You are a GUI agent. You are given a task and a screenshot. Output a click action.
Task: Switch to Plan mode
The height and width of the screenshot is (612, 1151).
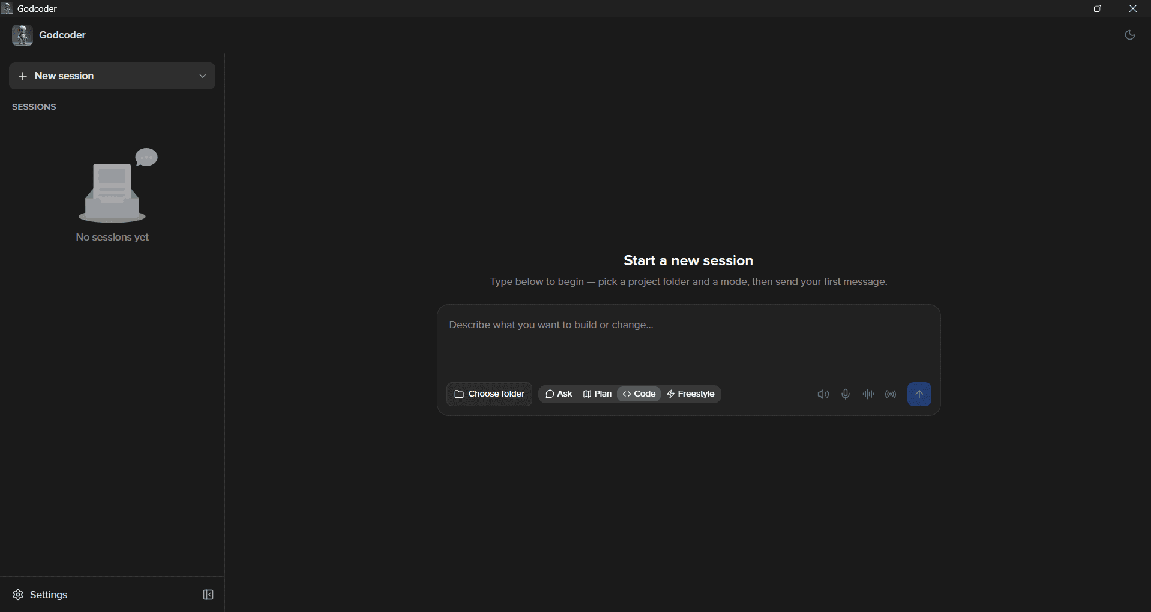(597, 394)
